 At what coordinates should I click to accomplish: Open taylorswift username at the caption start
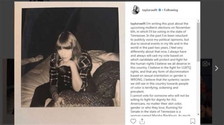pos(138,24)
